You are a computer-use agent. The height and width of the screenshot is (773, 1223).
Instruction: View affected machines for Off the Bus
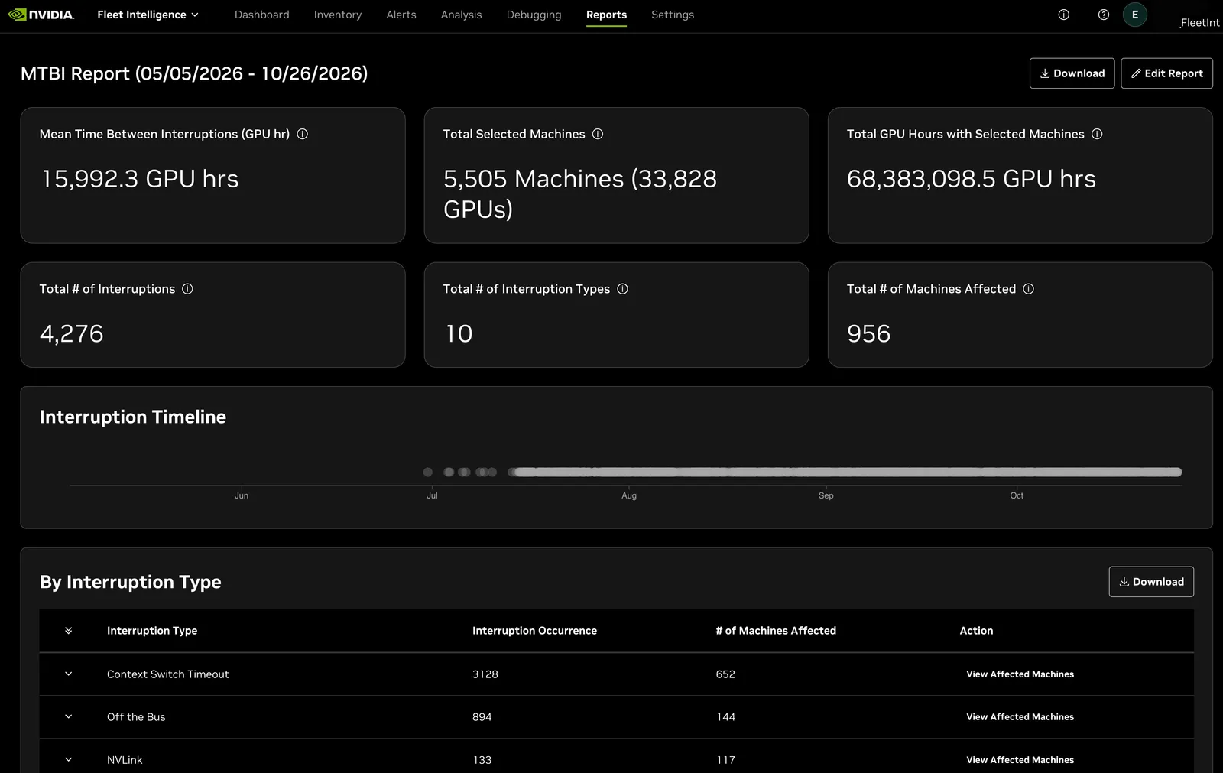point(1020,717)
